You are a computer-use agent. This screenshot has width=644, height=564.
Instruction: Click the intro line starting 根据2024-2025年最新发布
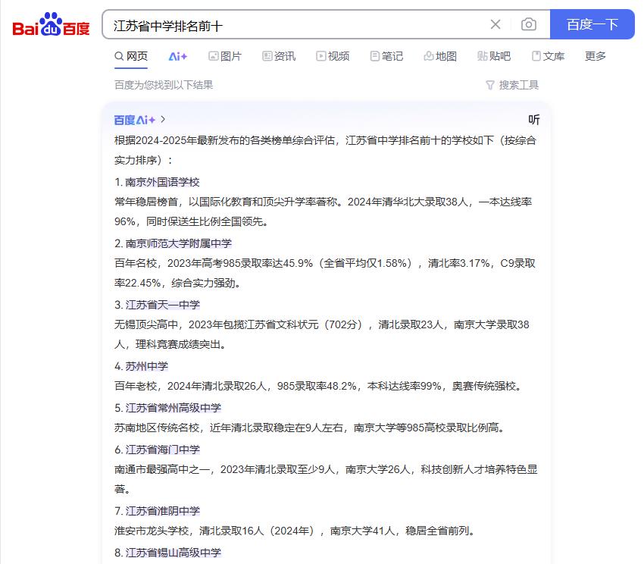(325, 140)
